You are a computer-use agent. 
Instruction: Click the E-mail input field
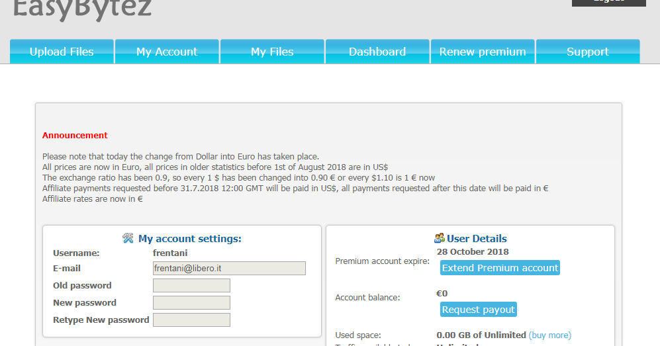click(230, 268)
